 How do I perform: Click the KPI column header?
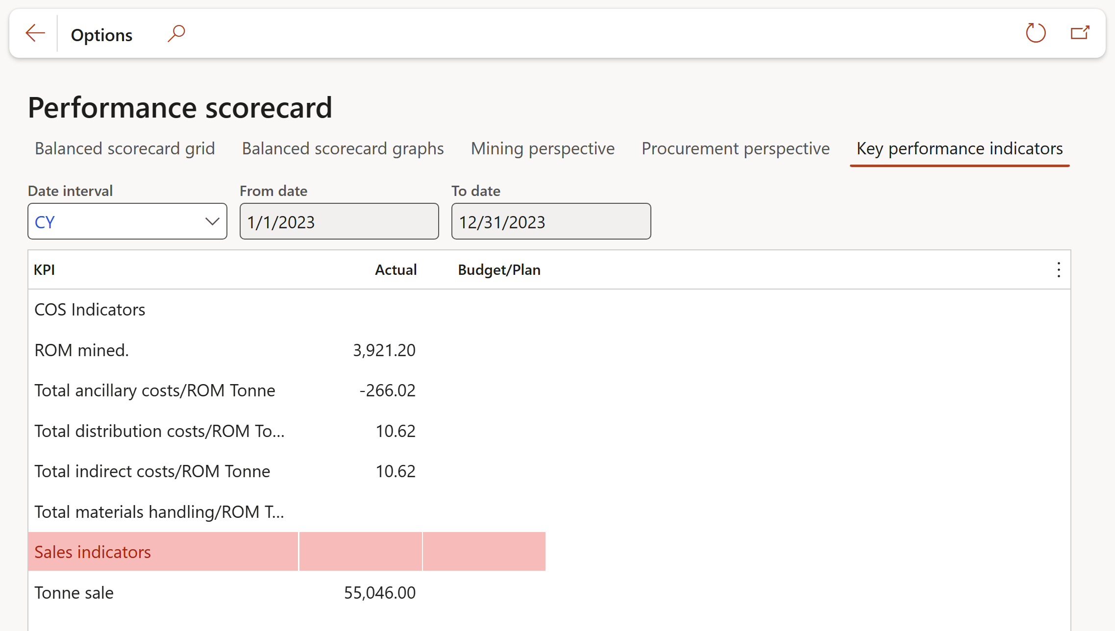click(44, 270)
